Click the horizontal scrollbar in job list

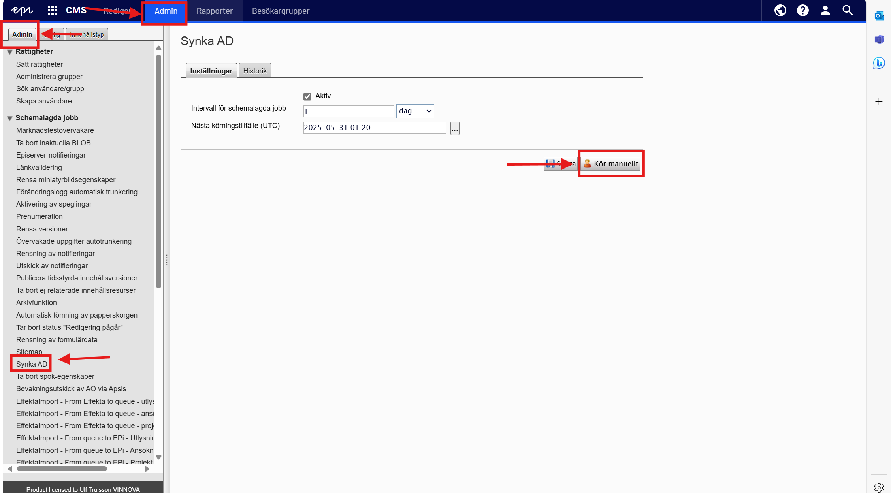click(x=62, y=469)
